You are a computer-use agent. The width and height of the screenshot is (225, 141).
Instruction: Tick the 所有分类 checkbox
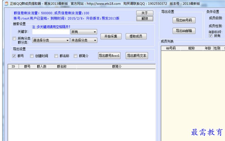pos(14,38)
